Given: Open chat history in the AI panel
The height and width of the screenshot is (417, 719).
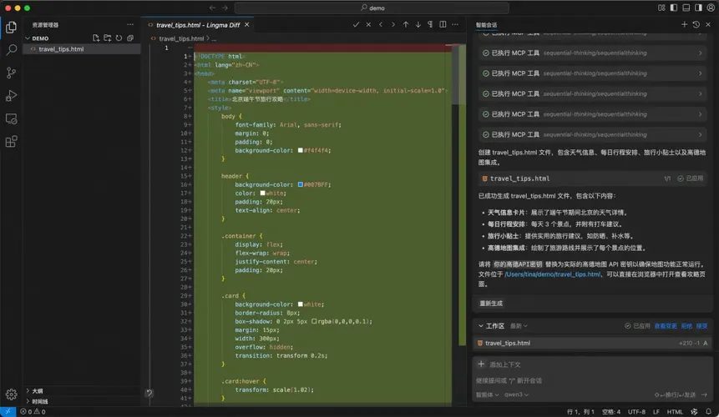Looking at the screenshot, I should point(696,25).
